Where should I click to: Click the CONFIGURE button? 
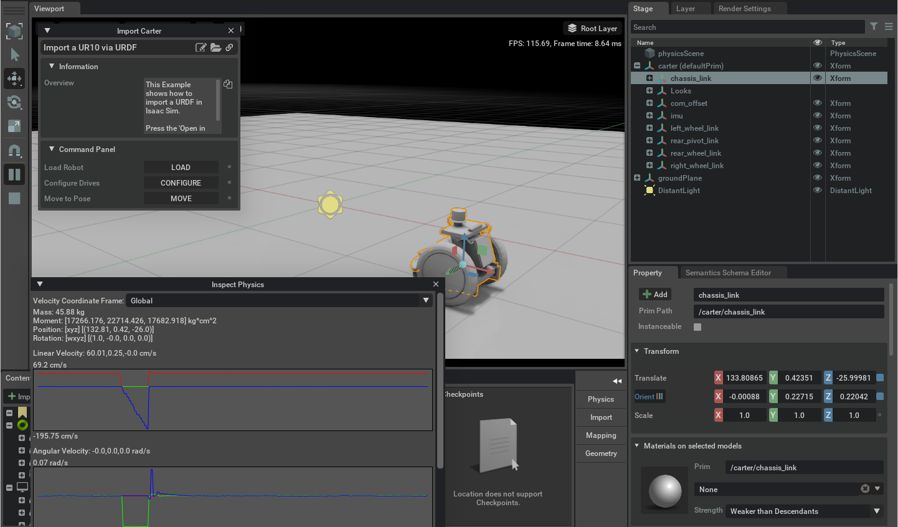click(x=181, y=183)
